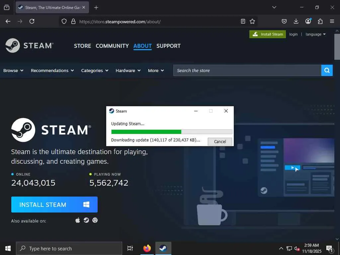The width and height of the screenshot is (340, 255).
Task: Open the SUPPORT menu
Action: 168,46
